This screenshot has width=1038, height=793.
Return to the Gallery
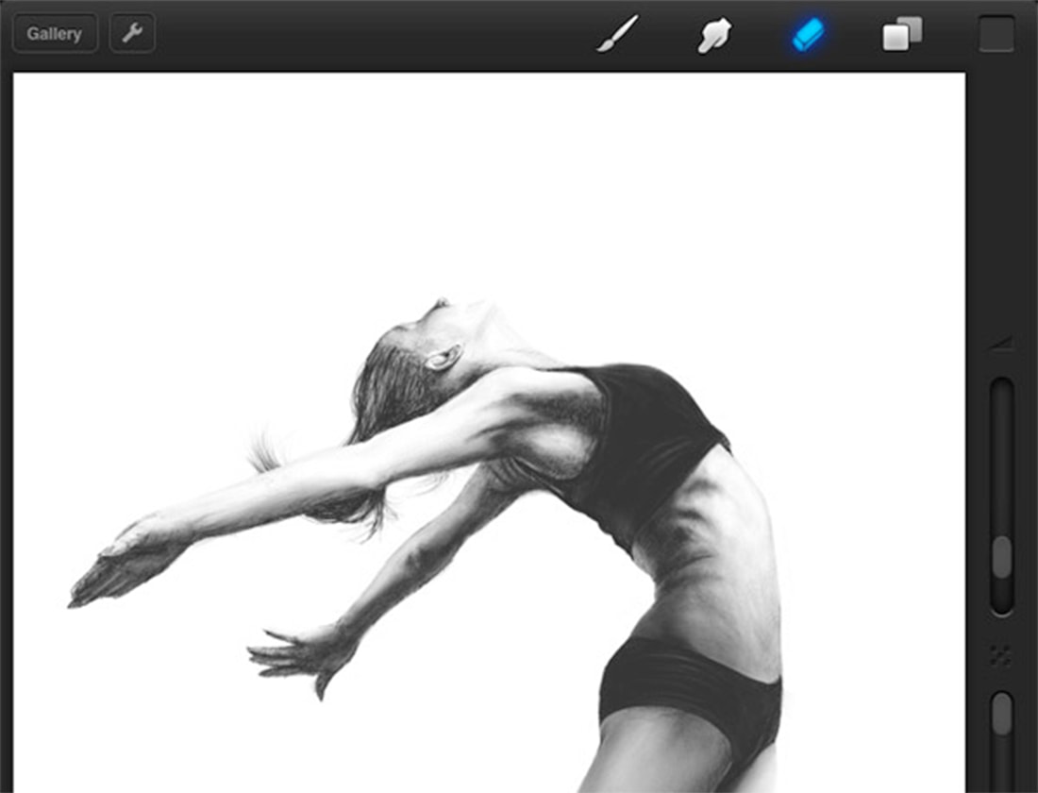(x=54, y=33)
